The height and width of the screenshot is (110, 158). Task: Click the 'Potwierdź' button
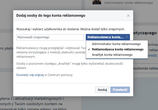tap(120, 90)
